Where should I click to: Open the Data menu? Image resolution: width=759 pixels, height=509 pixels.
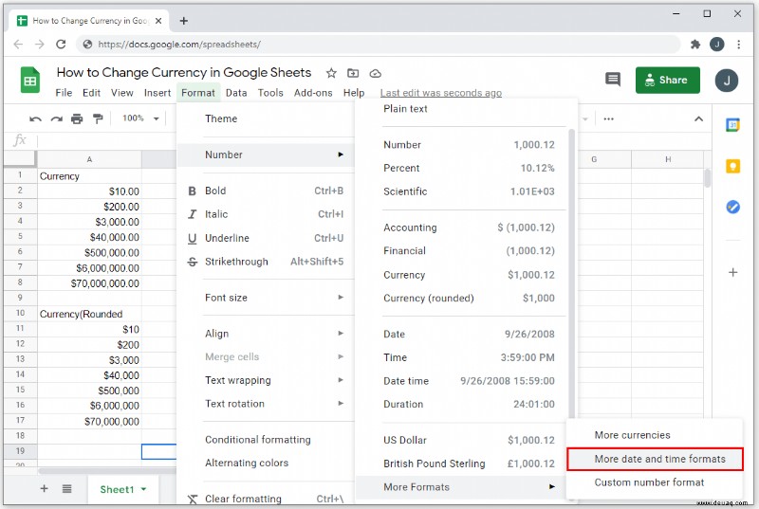click(236, 93)
